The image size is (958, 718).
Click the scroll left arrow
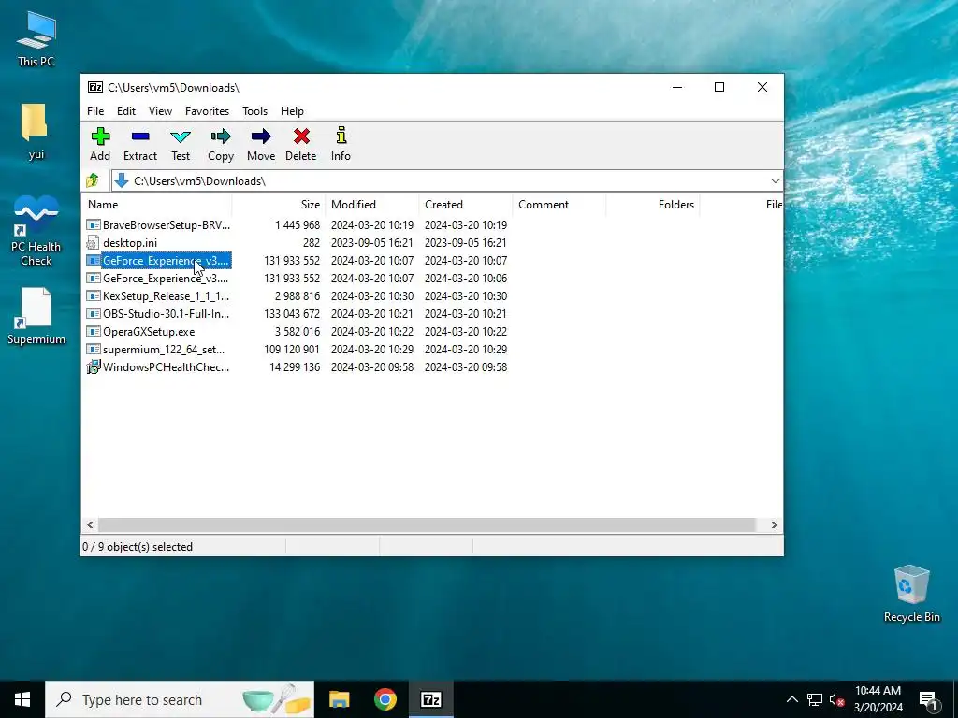[x=91, y=525]
